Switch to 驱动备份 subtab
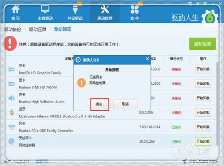 pos(13,29)
